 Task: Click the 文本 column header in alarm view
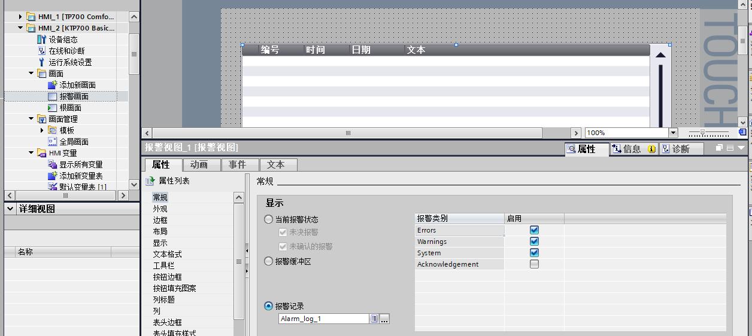click(416, 50)
